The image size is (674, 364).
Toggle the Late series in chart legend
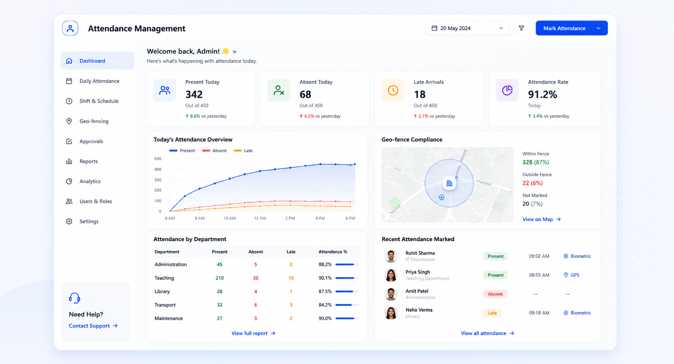243,151
